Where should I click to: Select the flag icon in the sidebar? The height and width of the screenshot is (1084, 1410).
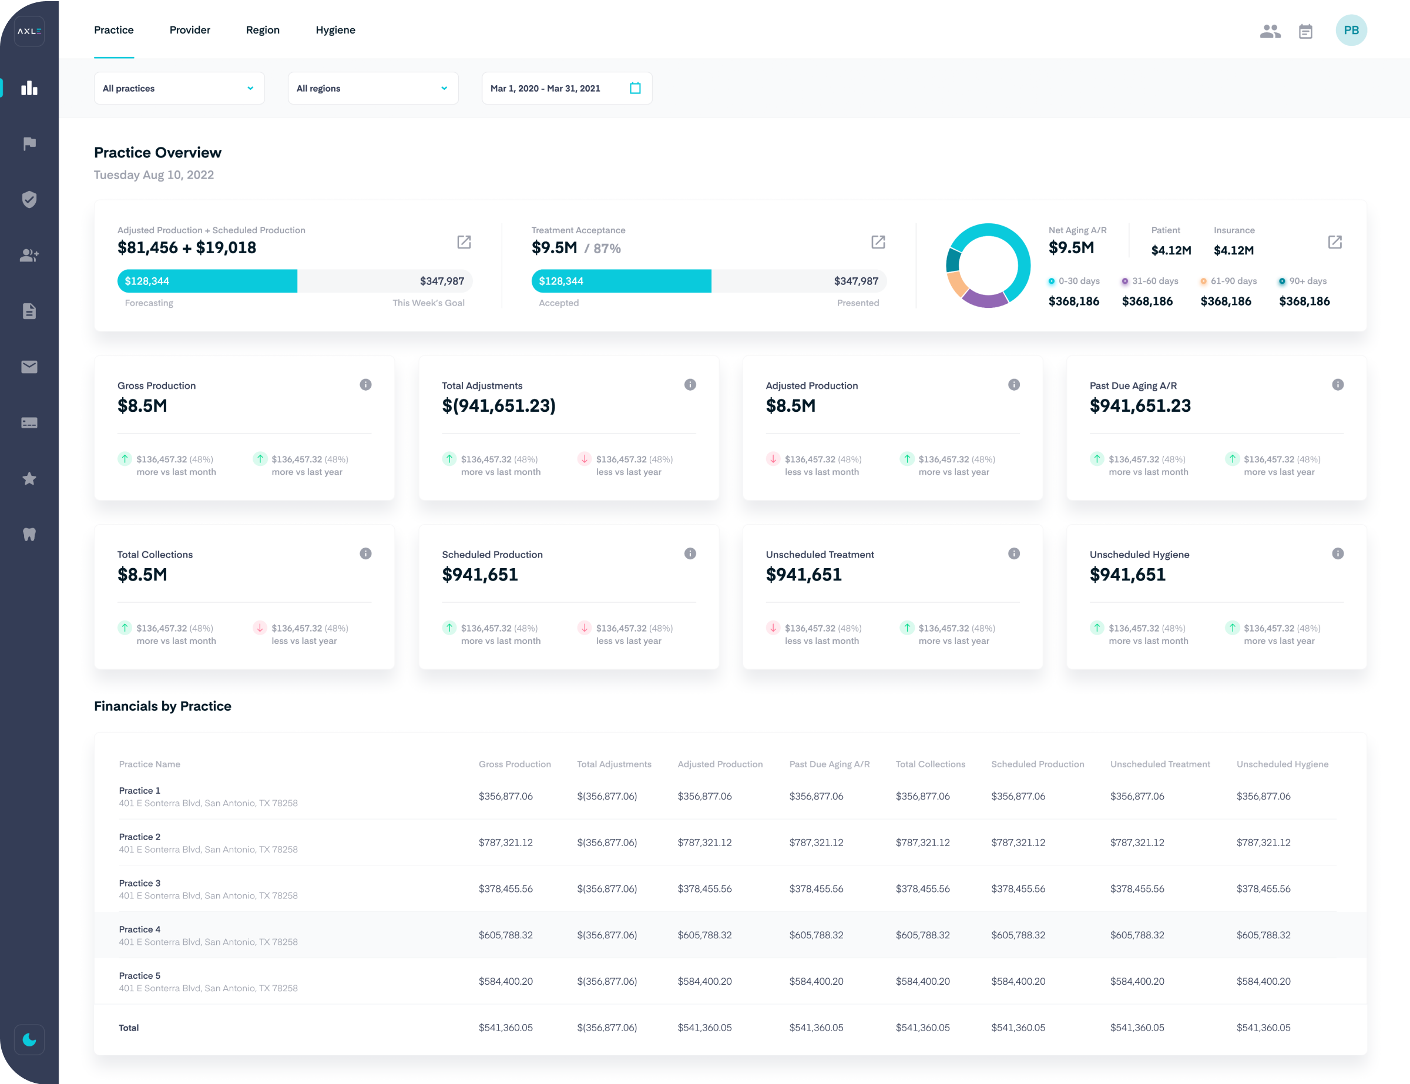click(29, 143)
